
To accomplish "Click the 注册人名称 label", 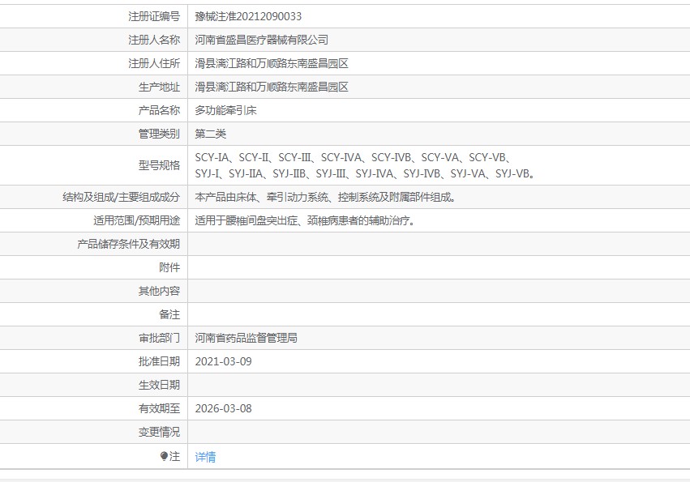I will 154,40.
